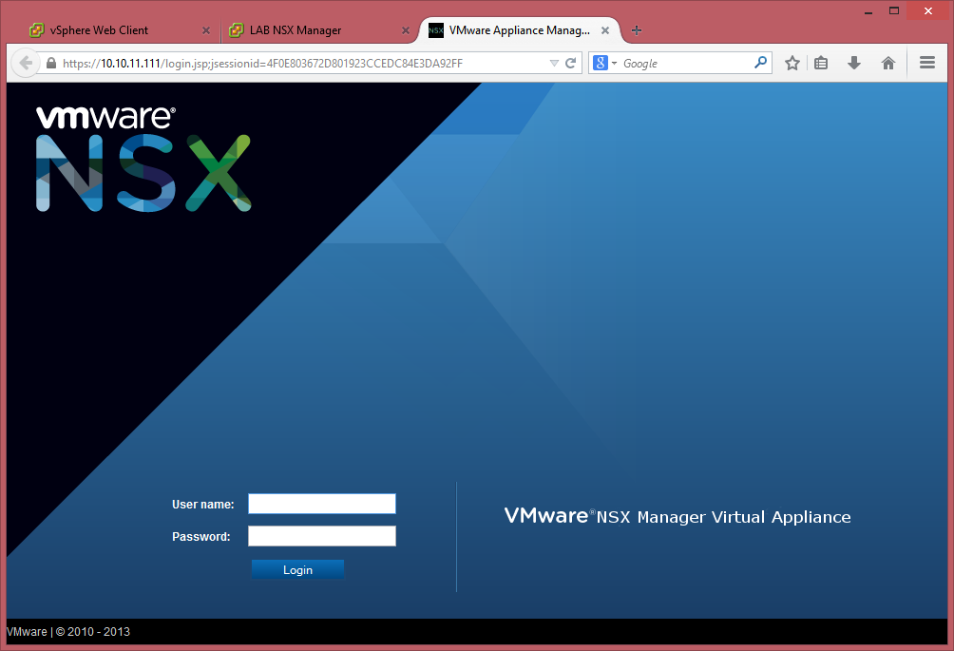The height and width of the screenshot is (651, 954).
Task: Go to the browser Home page
Action: 888,63
